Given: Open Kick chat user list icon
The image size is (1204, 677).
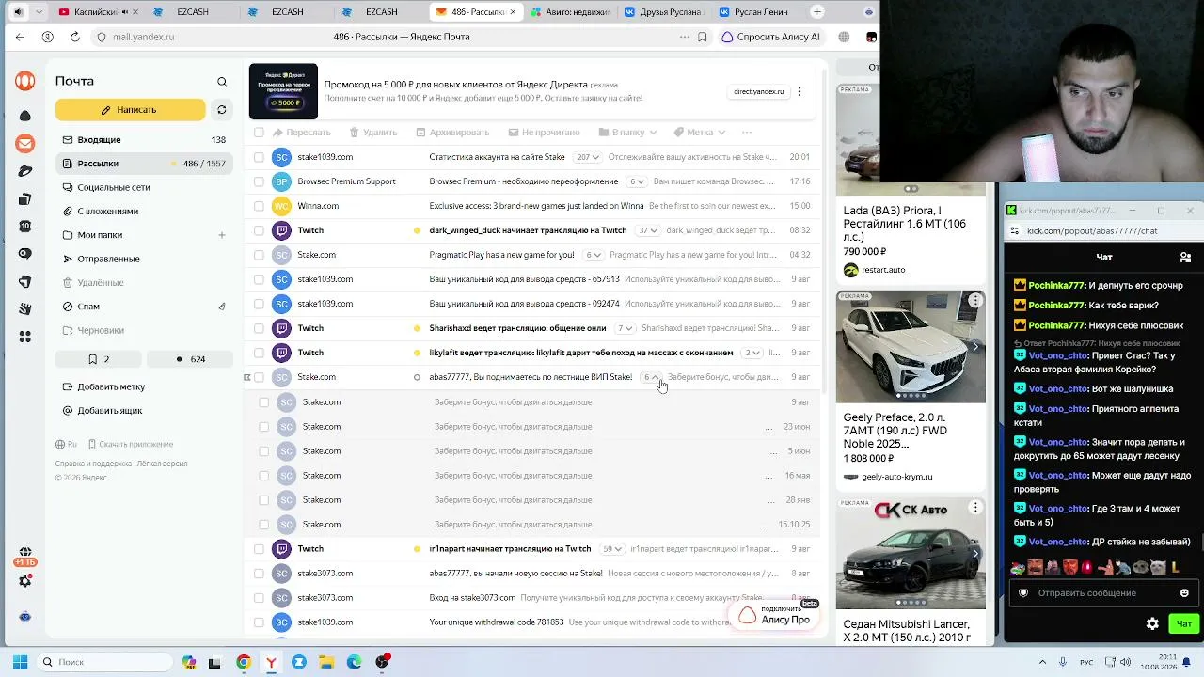Looking at the screenshot, I should tap(1185, 258).
